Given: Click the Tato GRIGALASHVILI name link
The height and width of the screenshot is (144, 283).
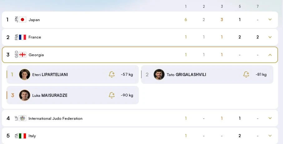Looking at the screenshot, I should [x=186, y=74].
